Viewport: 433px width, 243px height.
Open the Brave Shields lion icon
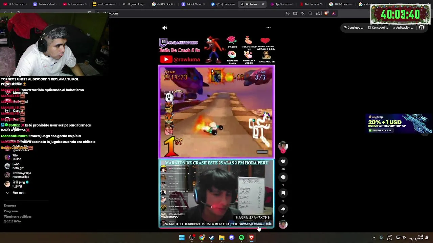tap(326, 13)
